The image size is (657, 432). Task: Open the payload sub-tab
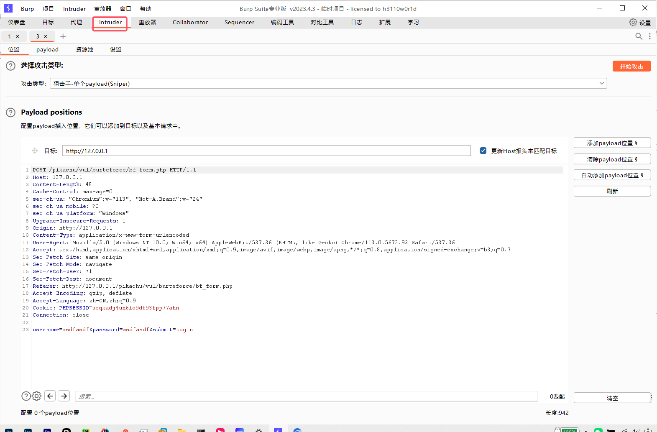[47, 49]
